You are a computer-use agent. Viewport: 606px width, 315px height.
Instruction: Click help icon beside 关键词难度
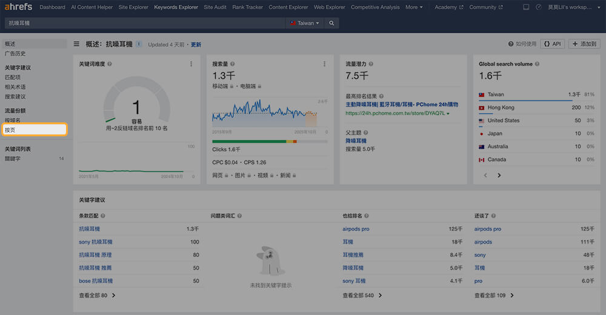tap(110, 64)
